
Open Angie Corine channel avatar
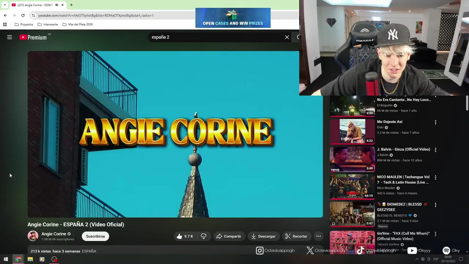(x=33, y=236)
